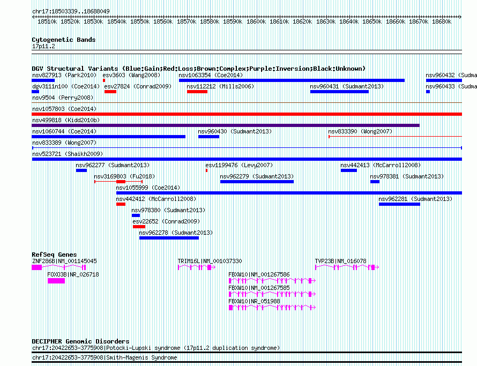Open the nsv960433 variant label
The width and height of the screenshot is (477, 366).
(451, 86)
